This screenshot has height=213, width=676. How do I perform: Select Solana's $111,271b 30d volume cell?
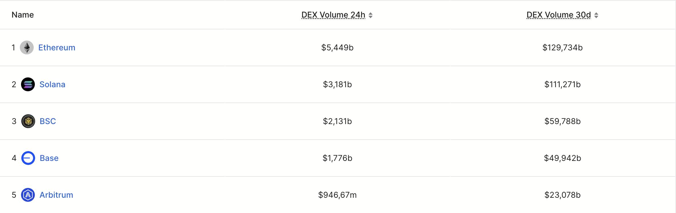click(563, 84)
